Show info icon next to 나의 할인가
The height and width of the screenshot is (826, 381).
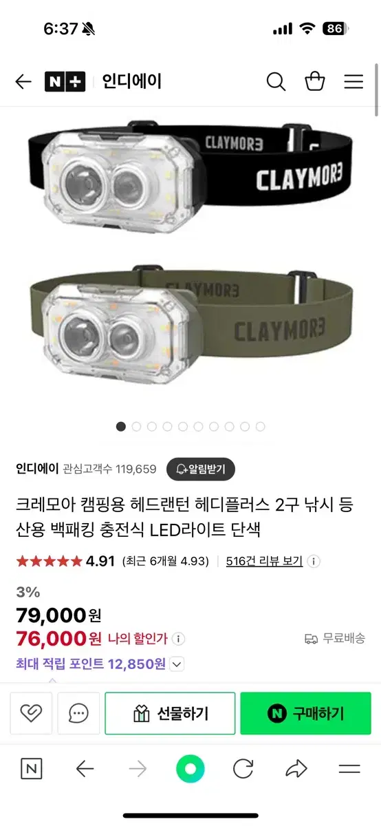pyautogui.click(x=178, y=639)
